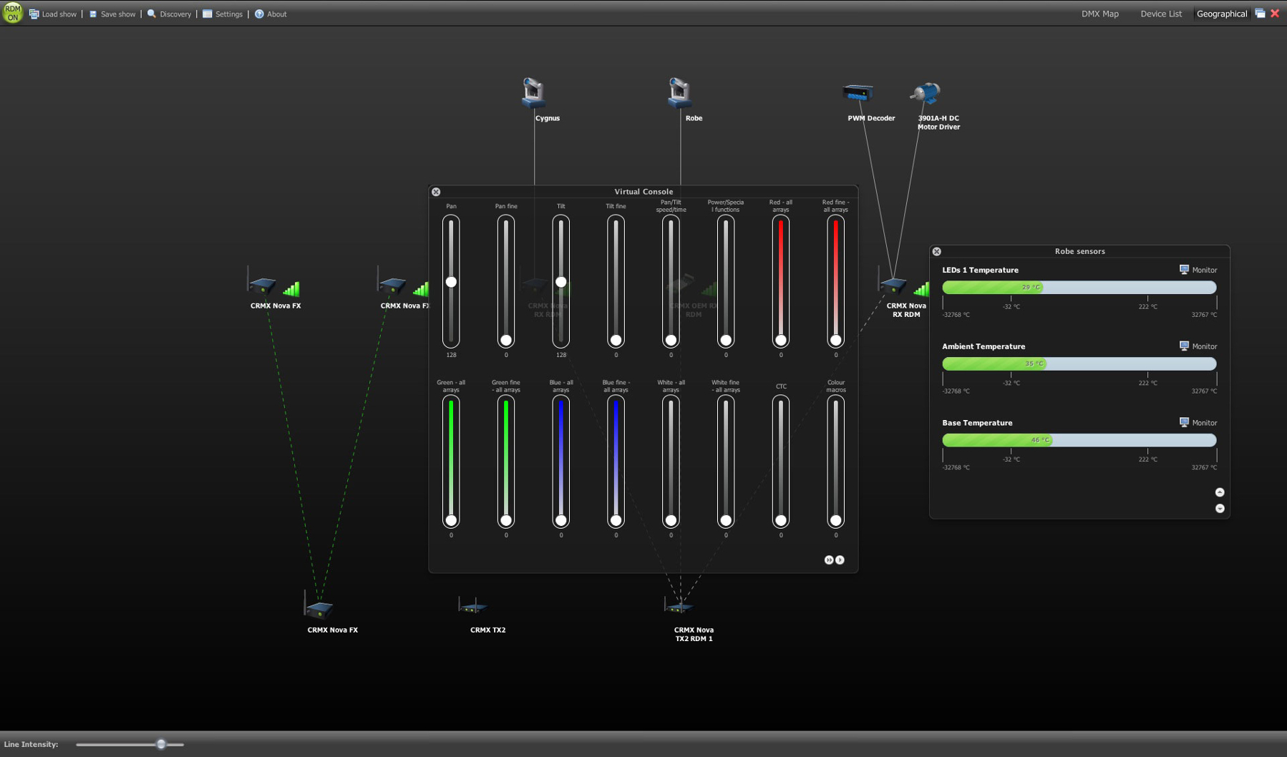Select the PWM Decoder device icon
The image size is (1287, 757).
[x=858, y=93]
